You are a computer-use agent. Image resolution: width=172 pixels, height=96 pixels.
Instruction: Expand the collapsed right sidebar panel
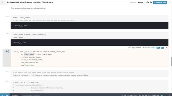[170, 2]
